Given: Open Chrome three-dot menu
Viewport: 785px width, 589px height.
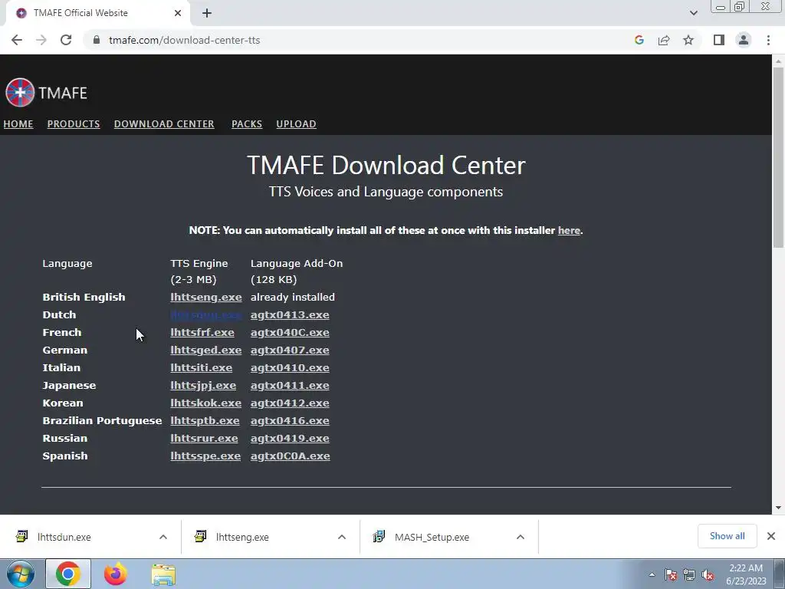Looking at the screenshot, I should [x=768, y=40].
